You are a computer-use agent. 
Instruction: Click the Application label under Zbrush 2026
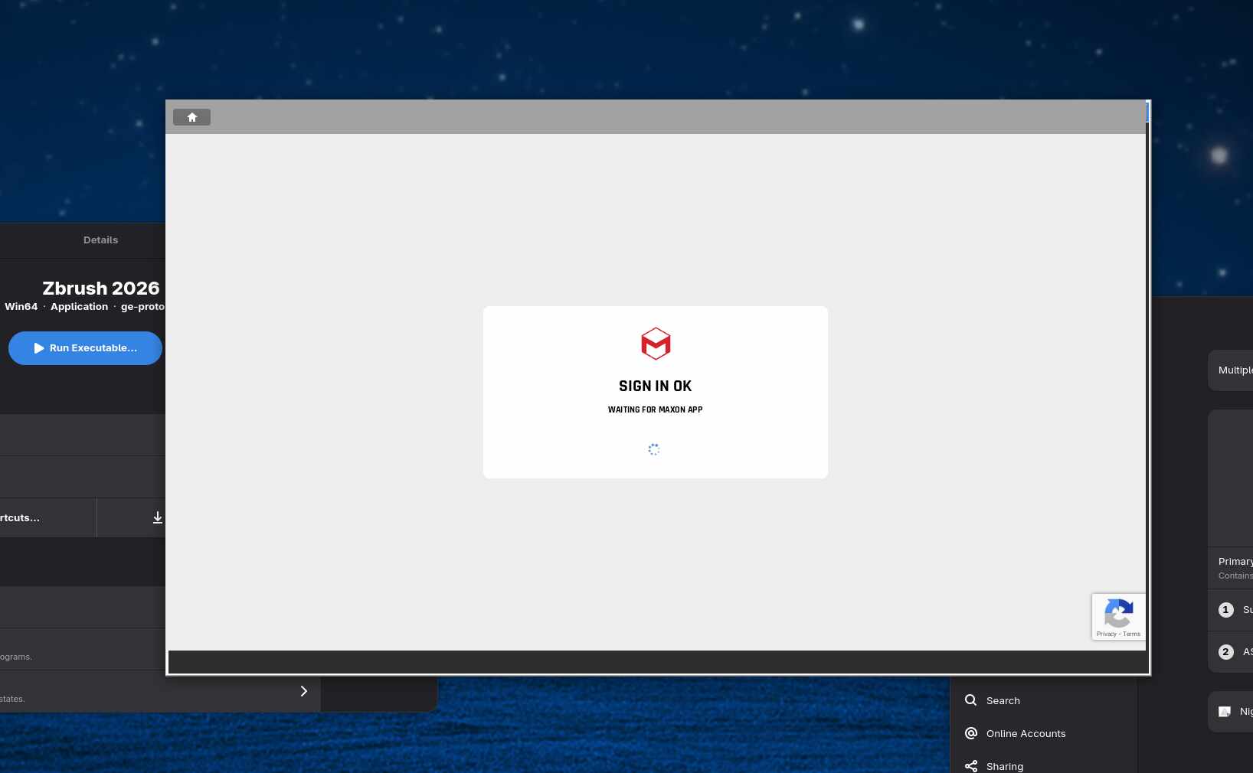tap(79, 307)
